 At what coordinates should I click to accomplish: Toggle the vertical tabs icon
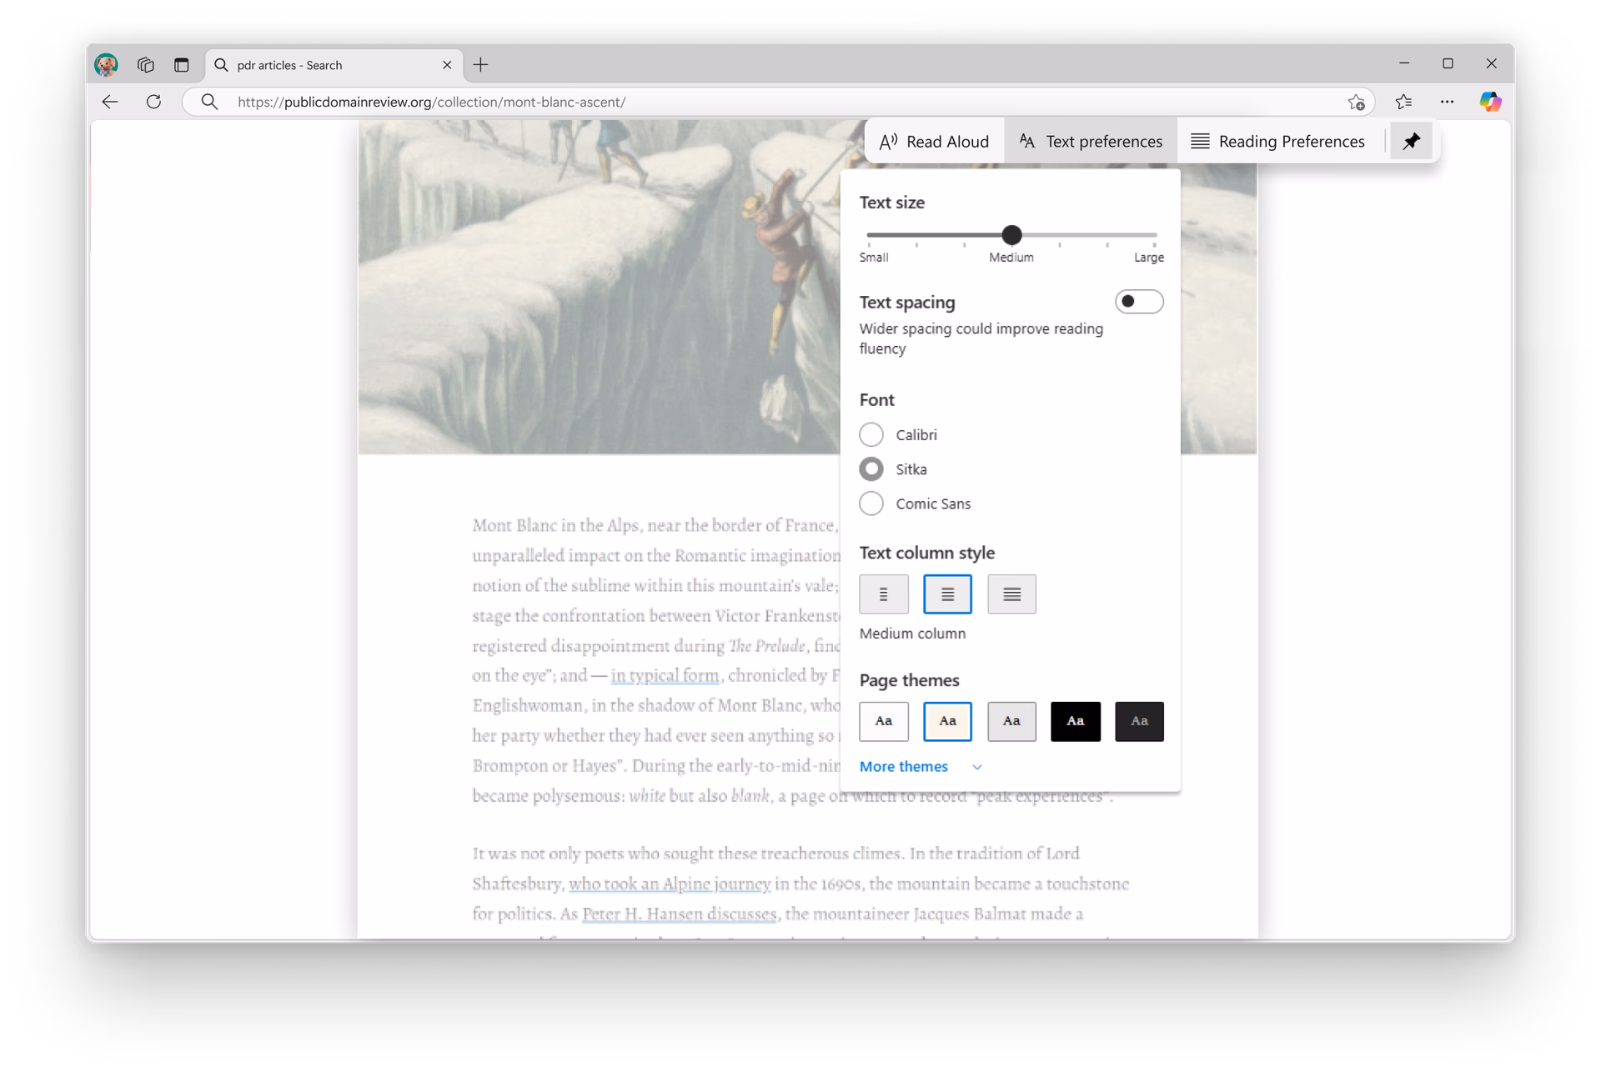click(181, 64)
